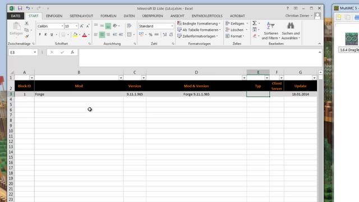The image size is (359, 202).
Task: Select cell B3 containing Forge
Action: pyautogui.click(x=79, y=94)
